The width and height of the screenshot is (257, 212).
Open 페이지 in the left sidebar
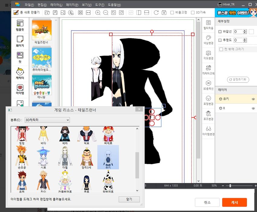[x=20, y=41]
